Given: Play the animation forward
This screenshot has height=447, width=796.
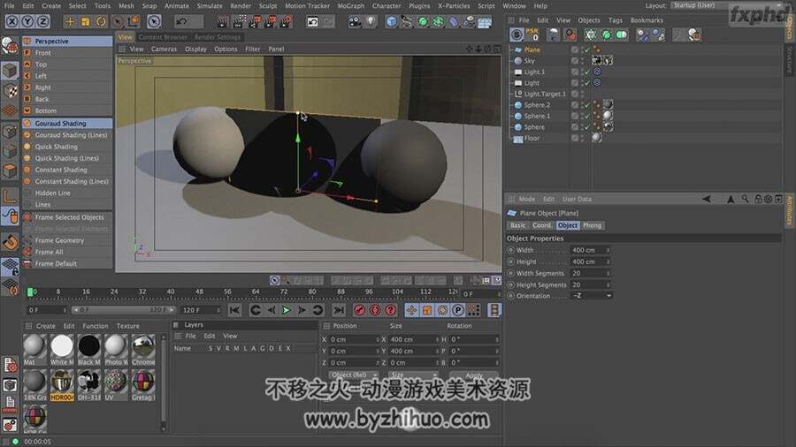Looking at the screenshot, I should (287, 310).
